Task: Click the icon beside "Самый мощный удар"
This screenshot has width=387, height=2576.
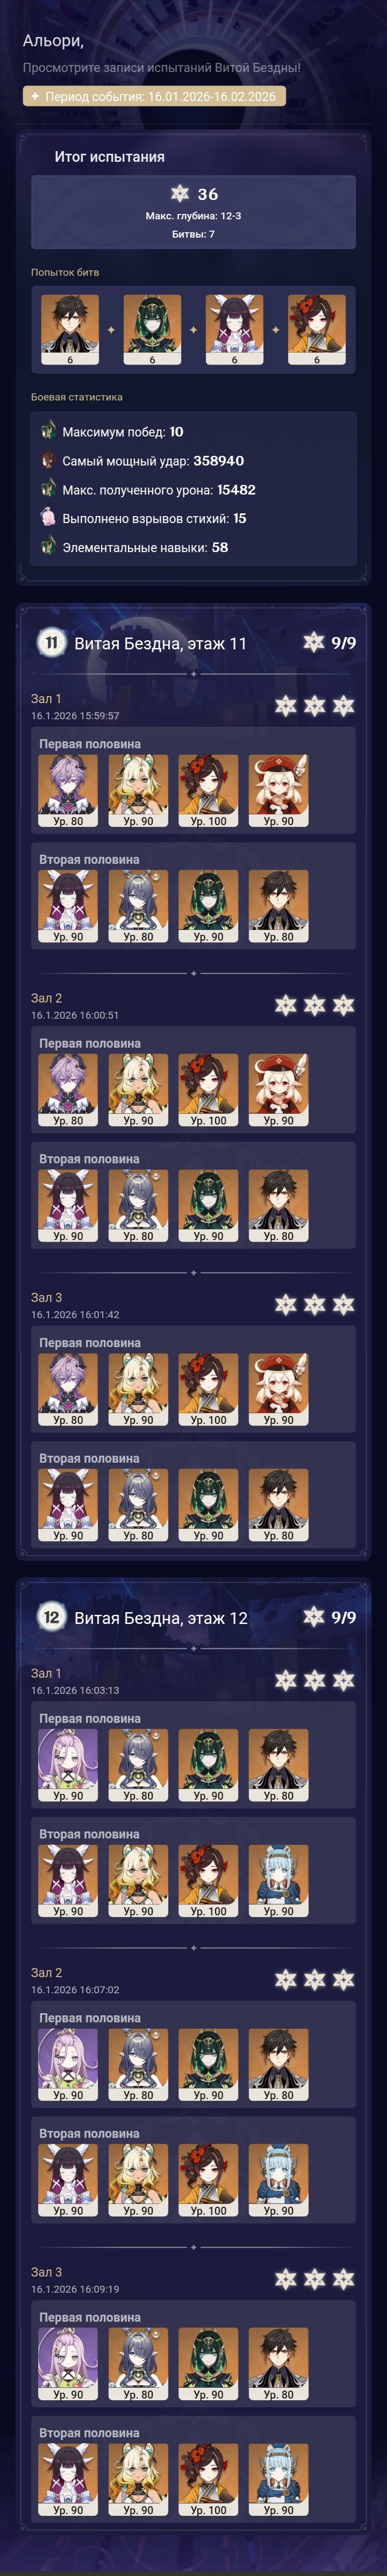Action: point(47,460)
